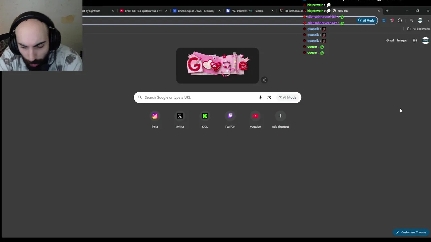Image resolution: width=431 pixels, height=242 pixels.
Task: Close the Podcasts Roblox tab
Action: point(272,11)
